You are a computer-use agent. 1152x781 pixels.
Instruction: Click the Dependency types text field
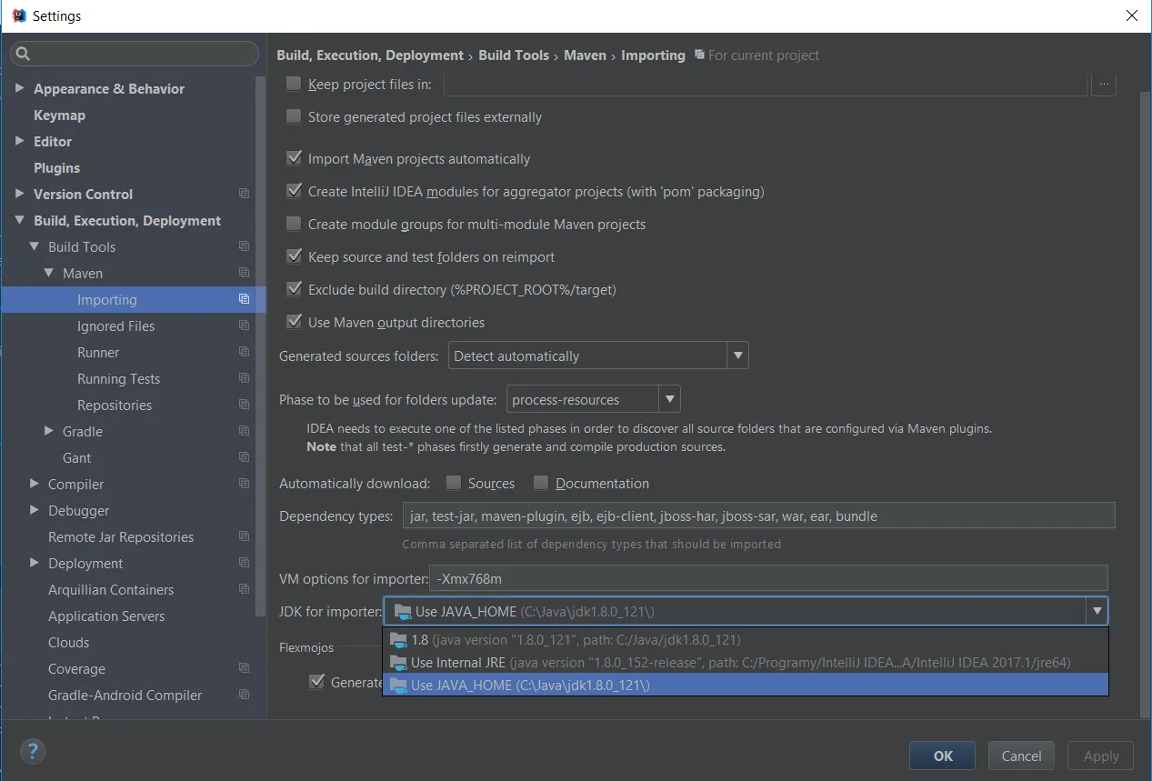pos(758,516)
